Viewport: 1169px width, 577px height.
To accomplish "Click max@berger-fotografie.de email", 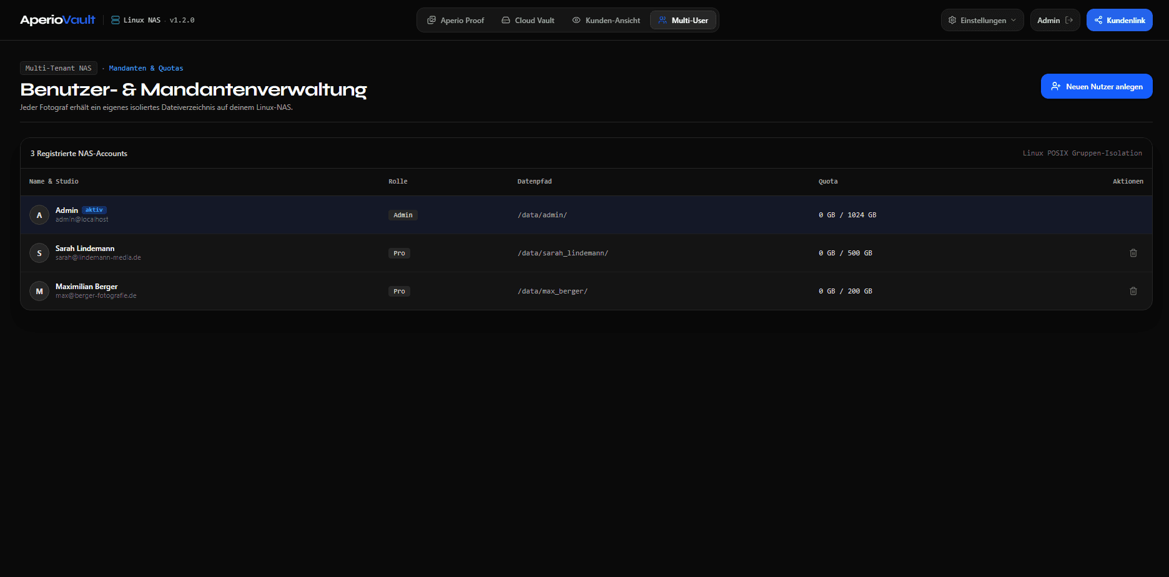I will tap(96, 296).
